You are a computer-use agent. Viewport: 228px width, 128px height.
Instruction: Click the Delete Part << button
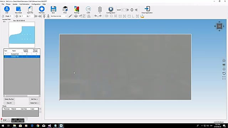point(35,103)
